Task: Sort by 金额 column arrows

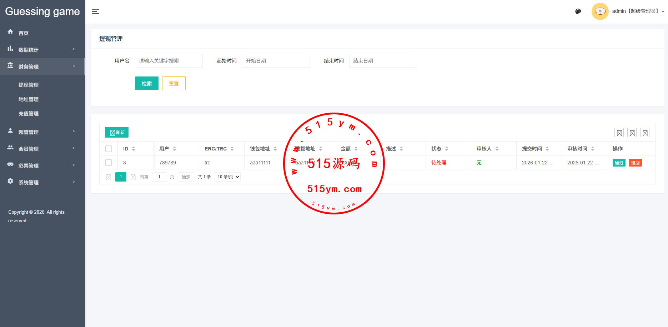Action: (356, 149)
